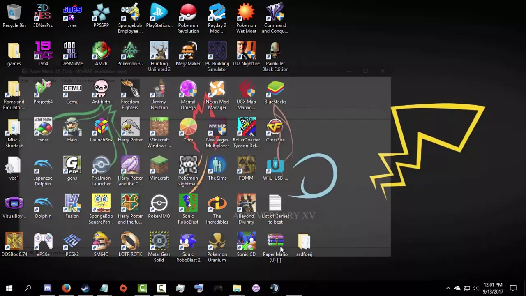Screen dimensions: 526x296
Task: Launch VisualBoy Advance
Action: coord(14,207)
